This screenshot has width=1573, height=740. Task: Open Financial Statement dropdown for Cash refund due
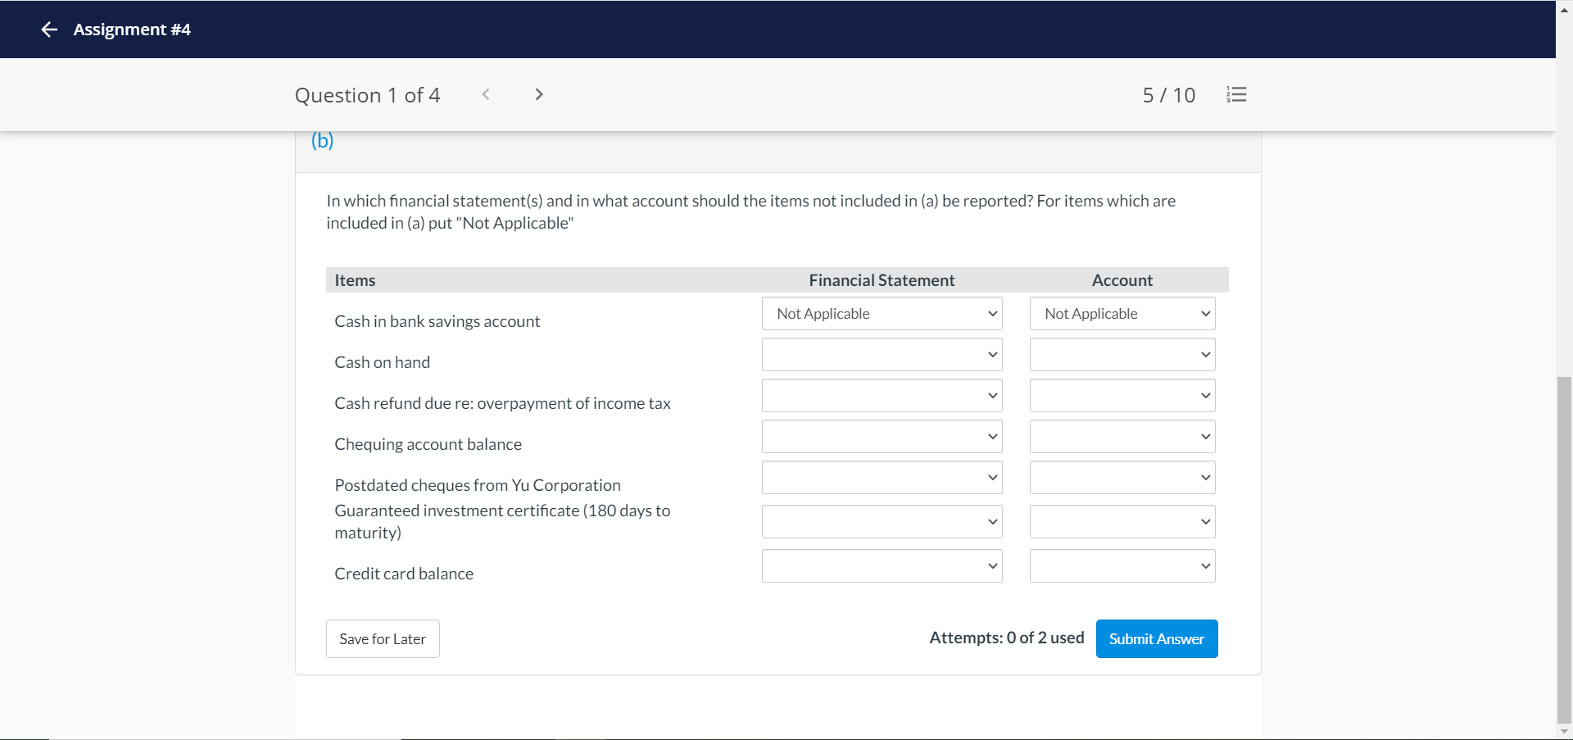pos(882,396)
